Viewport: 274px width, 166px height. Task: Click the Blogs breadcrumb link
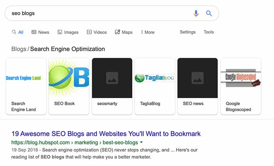[x=19, y=49]
